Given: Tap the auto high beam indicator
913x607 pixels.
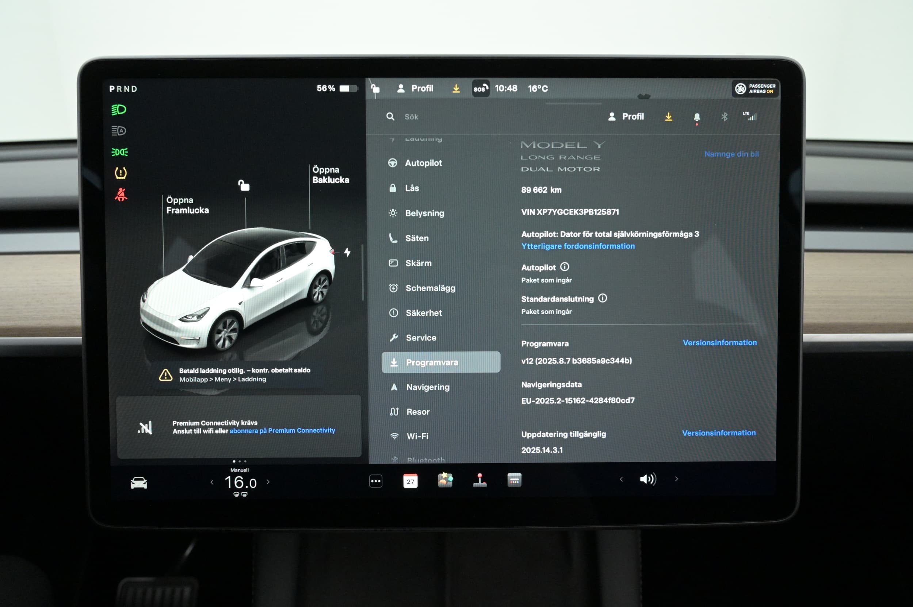Looking at the screenshot, I should coord(119,131).
